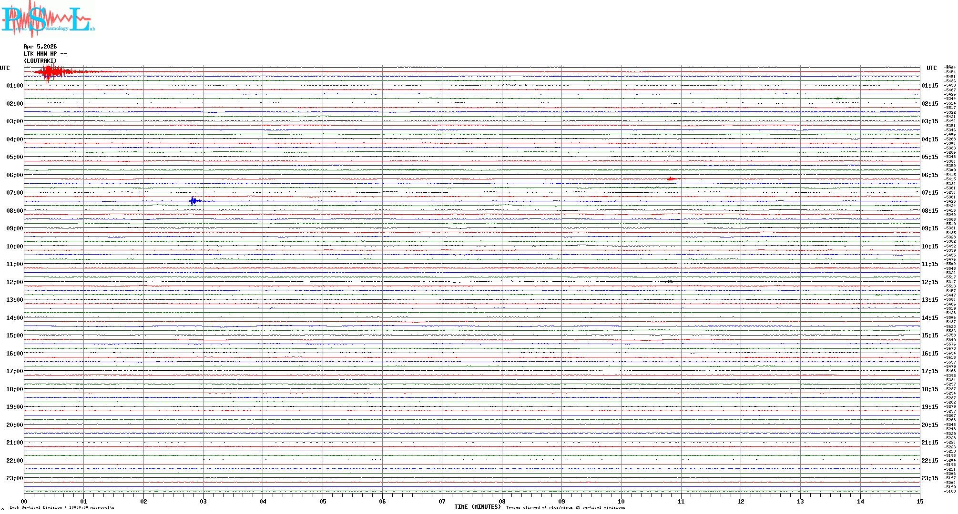This screenshot has width=958, height=514.
Task: Click the 12:00 hour label on left
Action: tap(14, 282)
